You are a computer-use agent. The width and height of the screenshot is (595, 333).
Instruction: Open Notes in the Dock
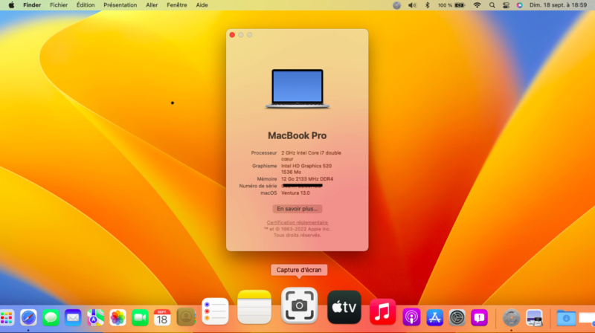(x=254, y=307)
